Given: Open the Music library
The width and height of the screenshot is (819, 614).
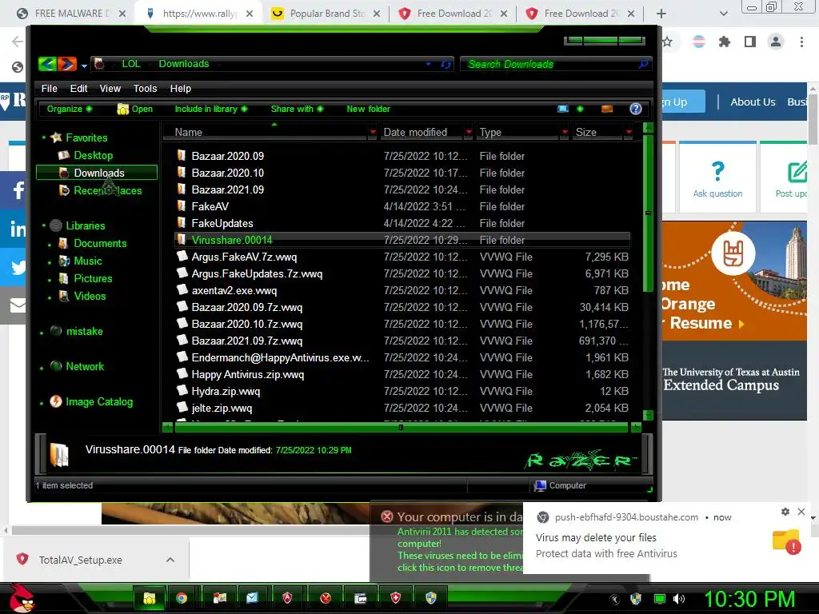Looking at the screenshot, I should tap(87, 261).
